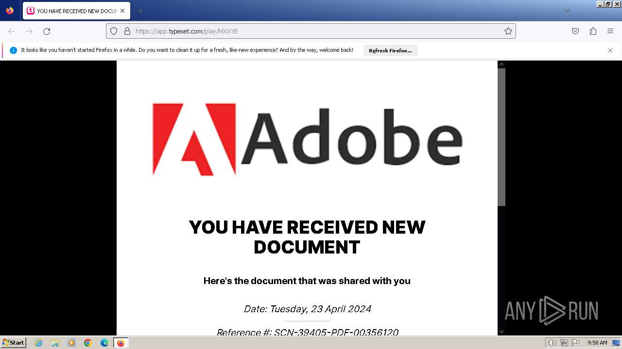Open the Extensions puzzle icon

pyautogui.click(x=593, y=31)
